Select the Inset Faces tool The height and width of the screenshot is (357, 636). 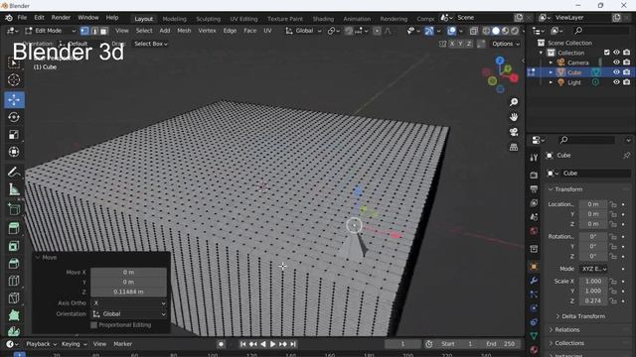coord(14,246)
